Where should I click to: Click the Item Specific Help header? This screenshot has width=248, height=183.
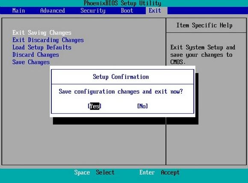click(204, 25)
